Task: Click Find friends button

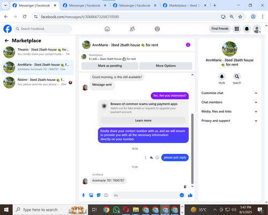Action: click(x=220, y=29)
